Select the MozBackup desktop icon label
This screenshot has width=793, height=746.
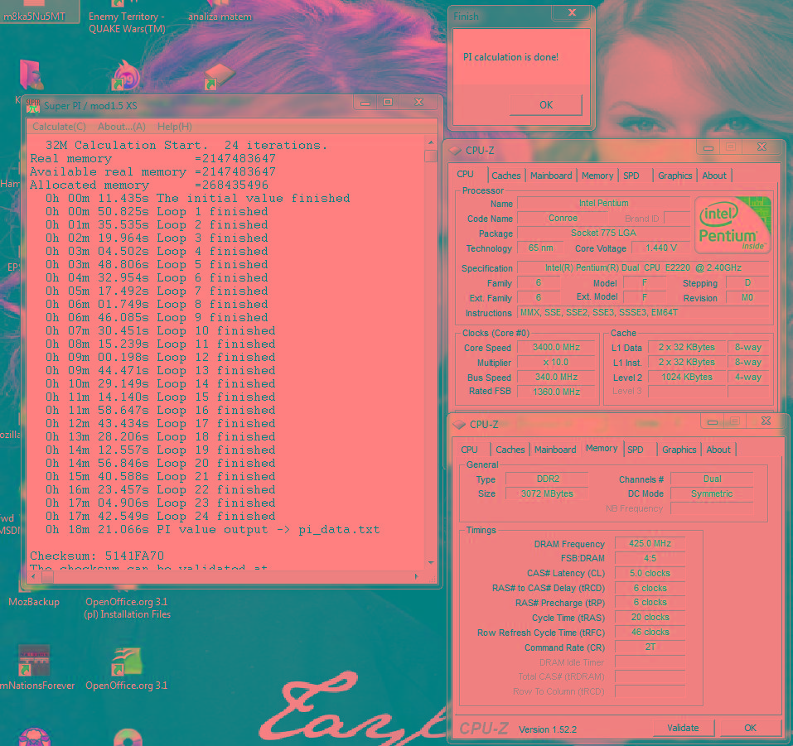pyautogui.click(x=34, y=602)
